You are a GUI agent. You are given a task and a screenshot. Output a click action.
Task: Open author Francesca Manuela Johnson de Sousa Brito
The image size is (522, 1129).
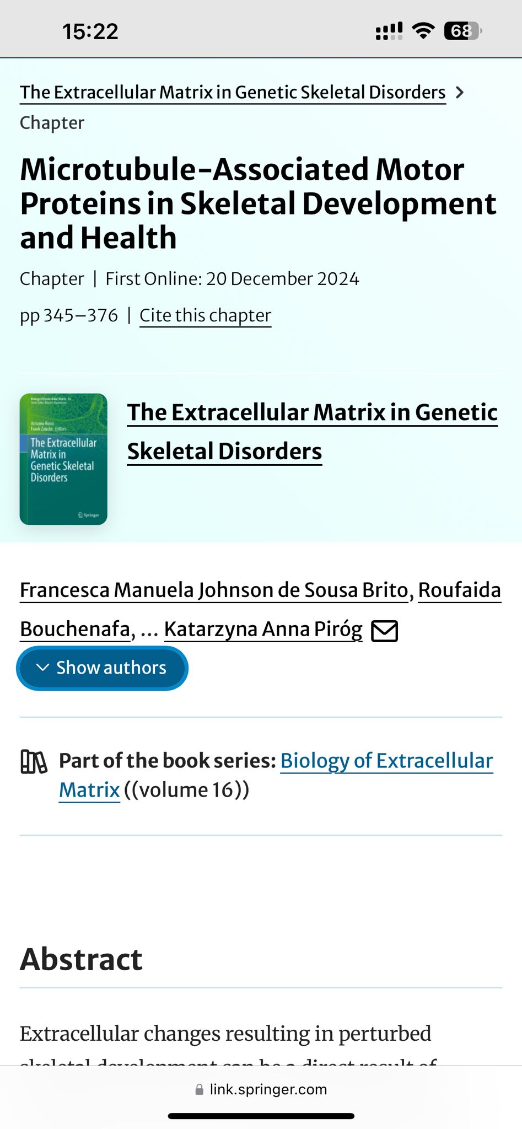(214, 590)
